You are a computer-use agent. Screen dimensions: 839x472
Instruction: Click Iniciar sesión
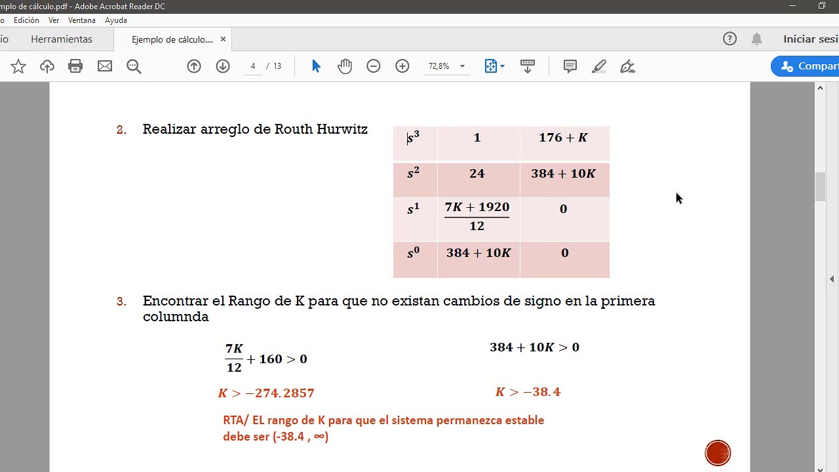[811, 39]
